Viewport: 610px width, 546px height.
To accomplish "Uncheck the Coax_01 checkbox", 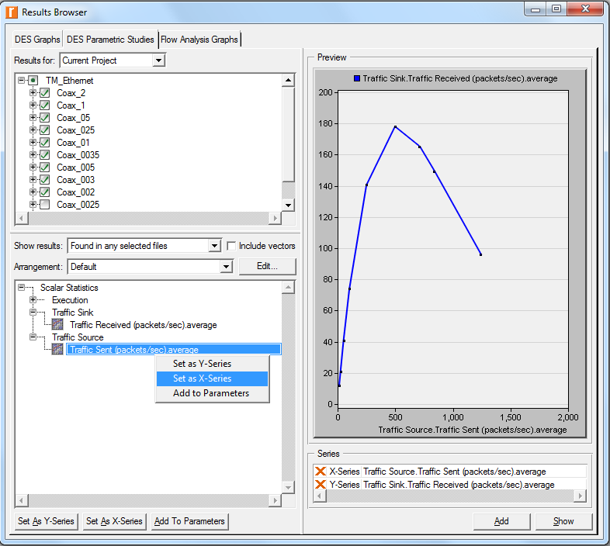I will (x=45, y=143).
